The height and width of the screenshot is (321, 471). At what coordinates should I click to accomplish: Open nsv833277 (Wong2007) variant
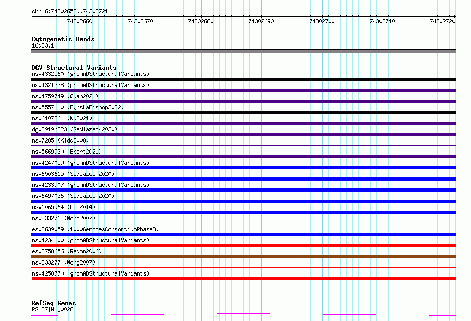click(64, 262)
